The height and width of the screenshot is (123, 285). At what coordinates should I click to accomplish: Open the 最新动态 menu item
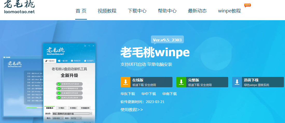(197, 11)
